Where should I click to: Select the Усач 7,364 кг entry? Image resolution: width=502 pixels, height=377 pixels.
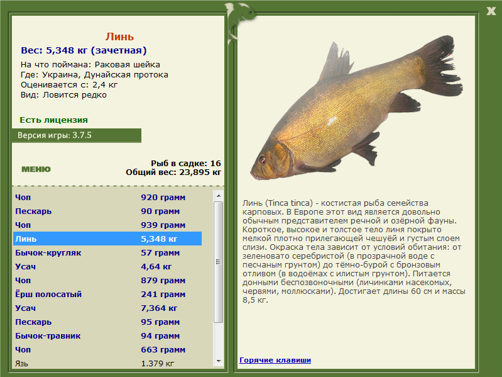click(107, 308)
